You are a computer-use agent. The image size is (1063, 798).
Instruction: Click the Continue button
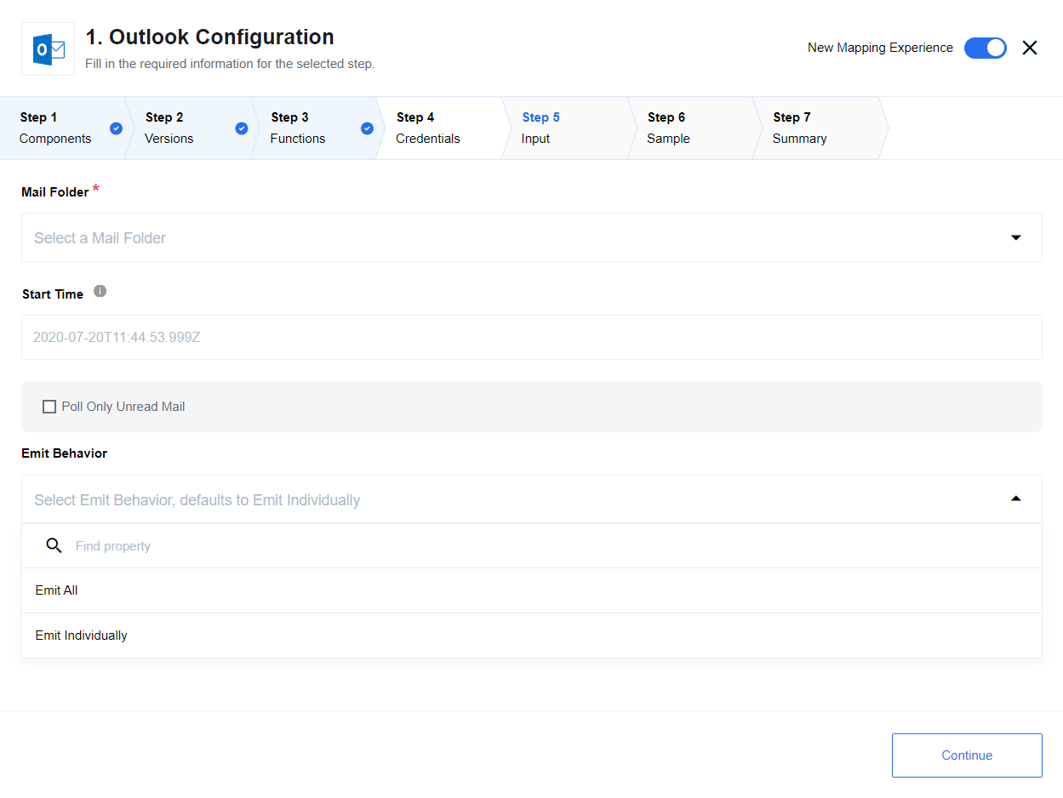tap(967, 755)
